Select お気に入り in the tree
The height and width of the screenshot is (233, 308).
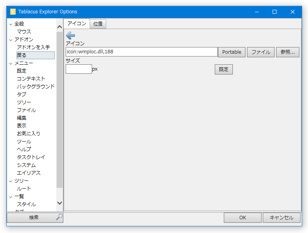coord(29,133)
